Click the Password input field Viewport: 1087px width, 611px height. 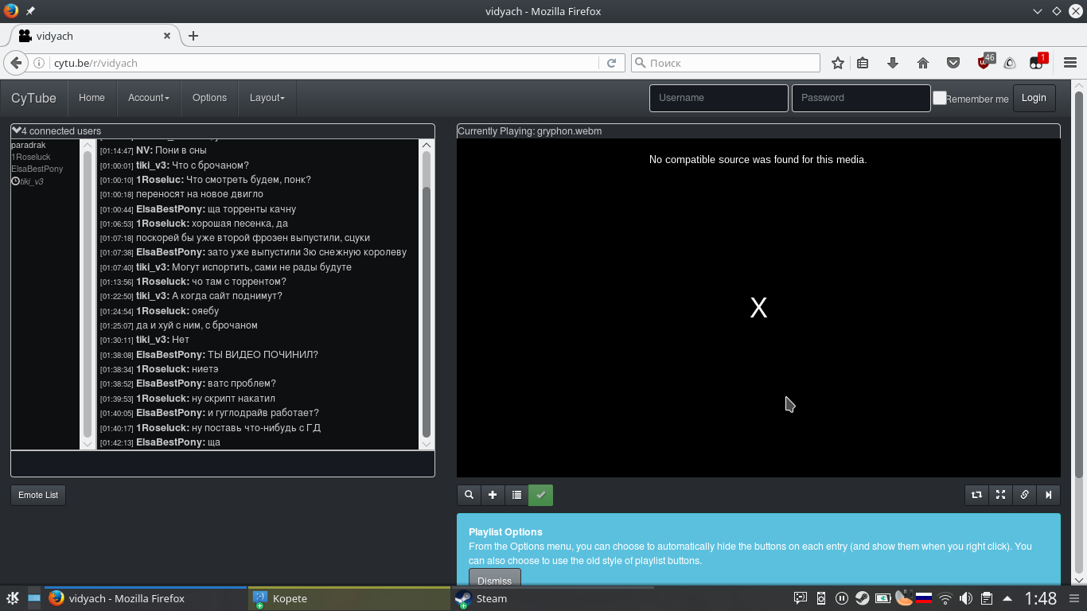tap(861, 98)
